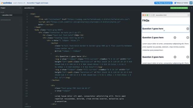Click the x-data isOpen: false line
Image resolution: width=193 pixels, height=108 pixels.
click(63, 40)
